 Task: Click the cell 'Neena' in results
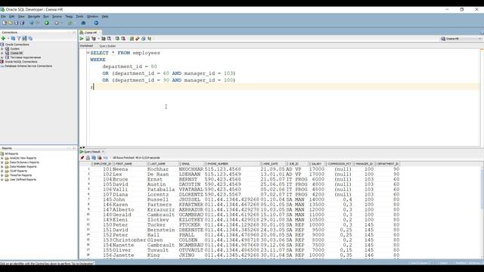120,169
